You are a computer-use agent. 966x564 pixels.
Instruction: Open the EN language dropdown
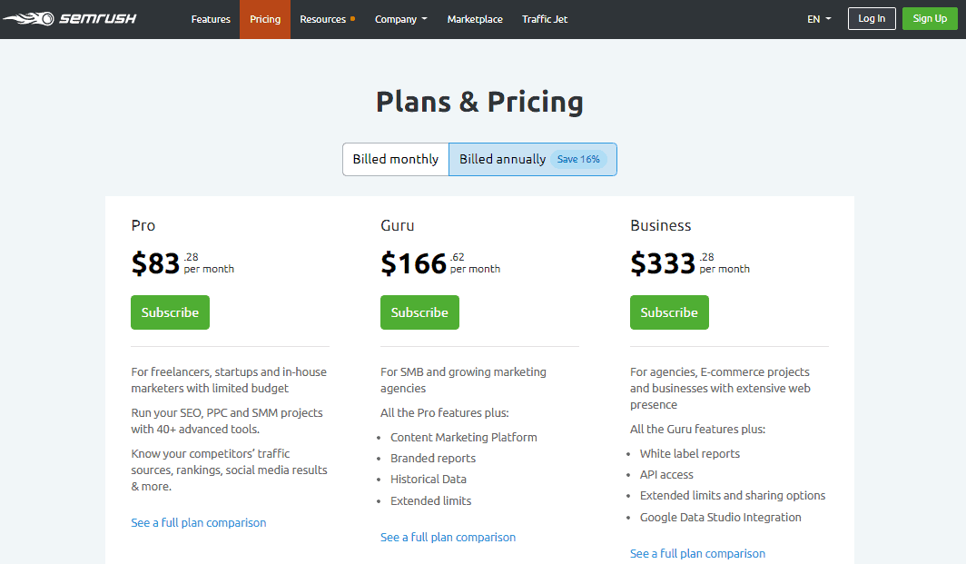coord(819,19)
